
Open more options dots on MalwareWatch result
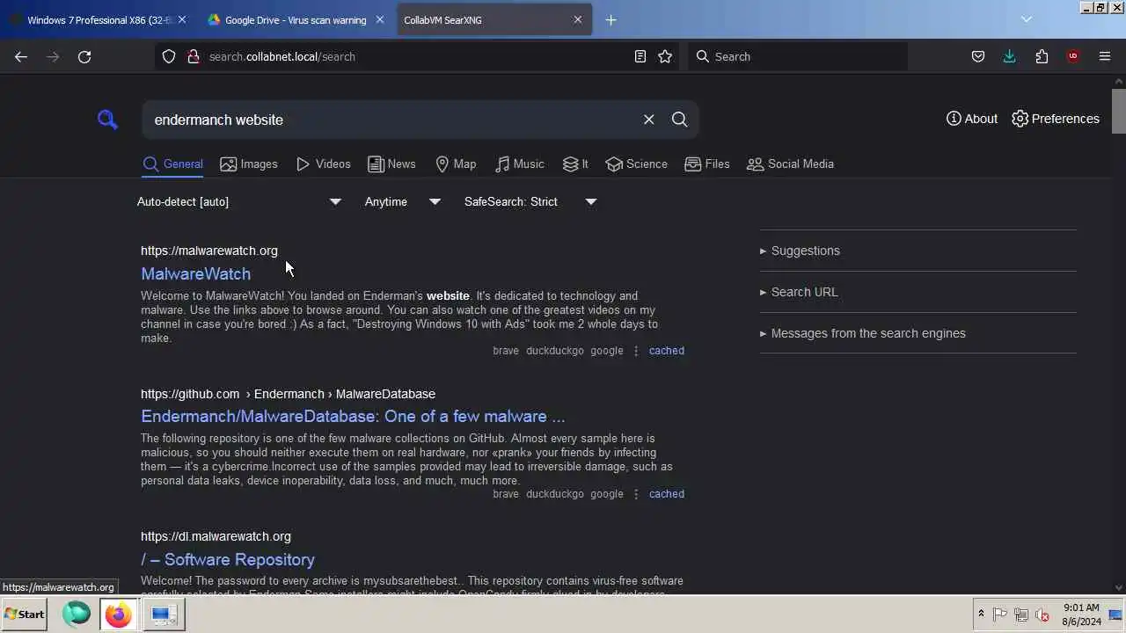[636, 350]
